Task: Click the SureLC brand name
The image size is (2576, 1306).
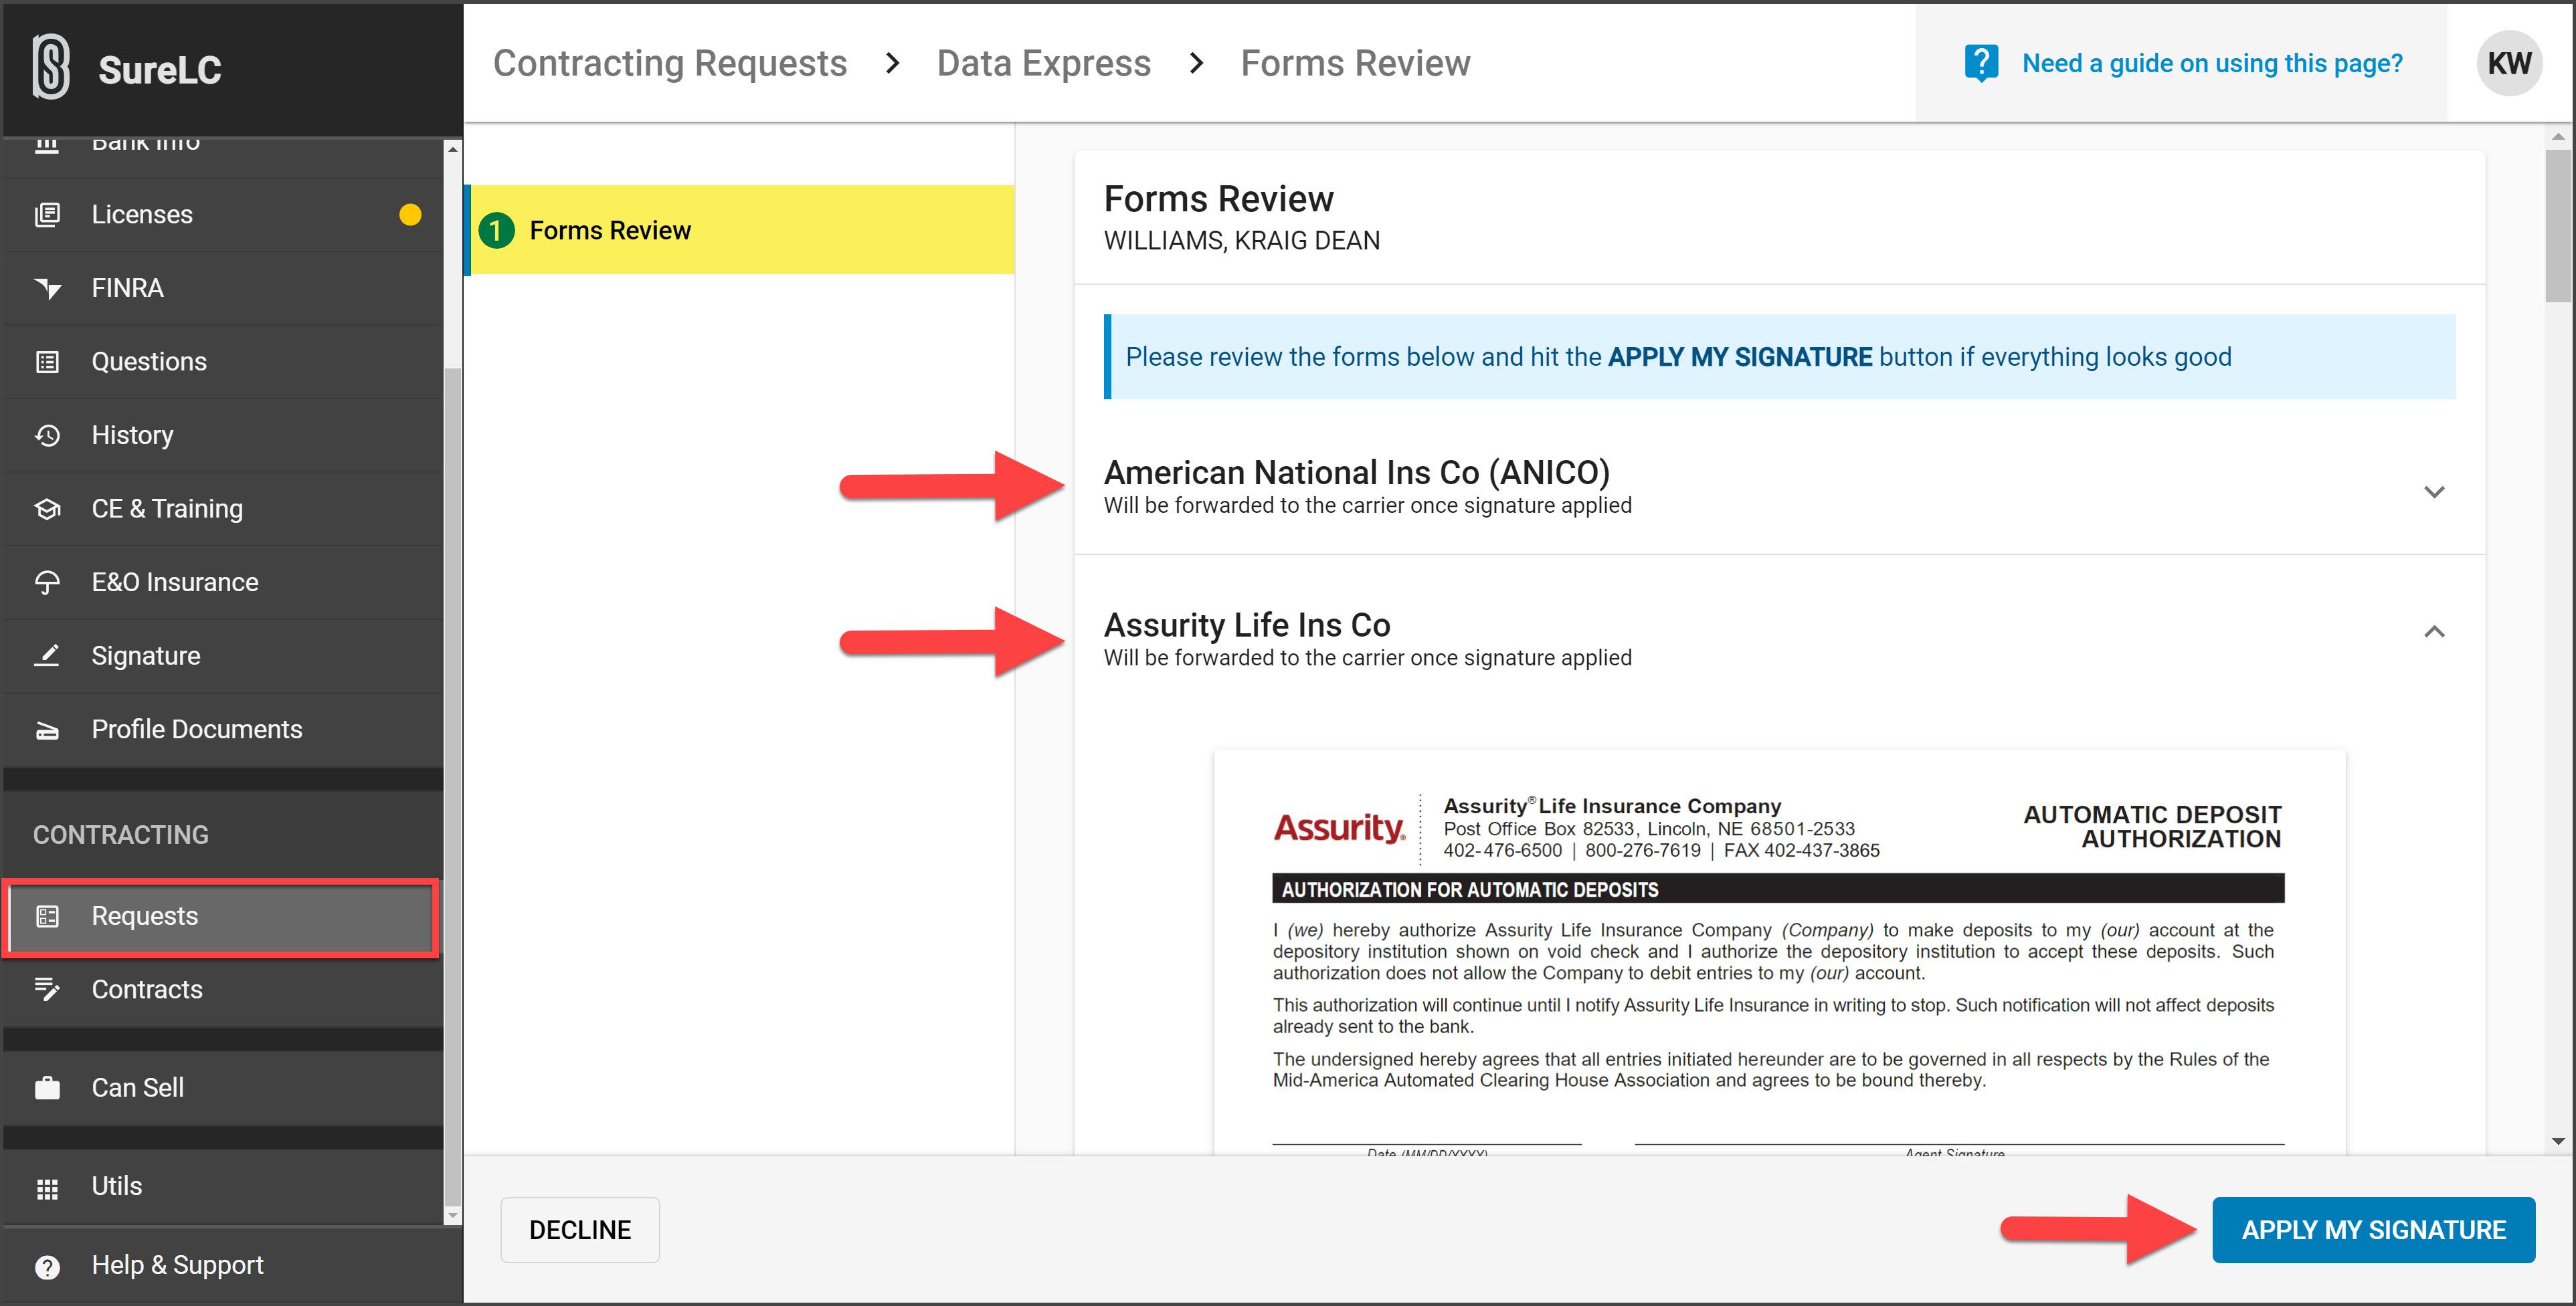Action: point(160,70)
